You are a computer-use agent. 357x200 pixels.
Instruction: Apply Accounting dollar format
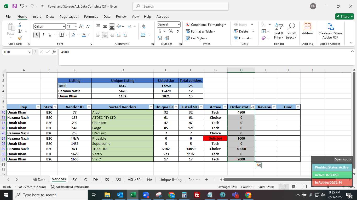coord(160,31)
